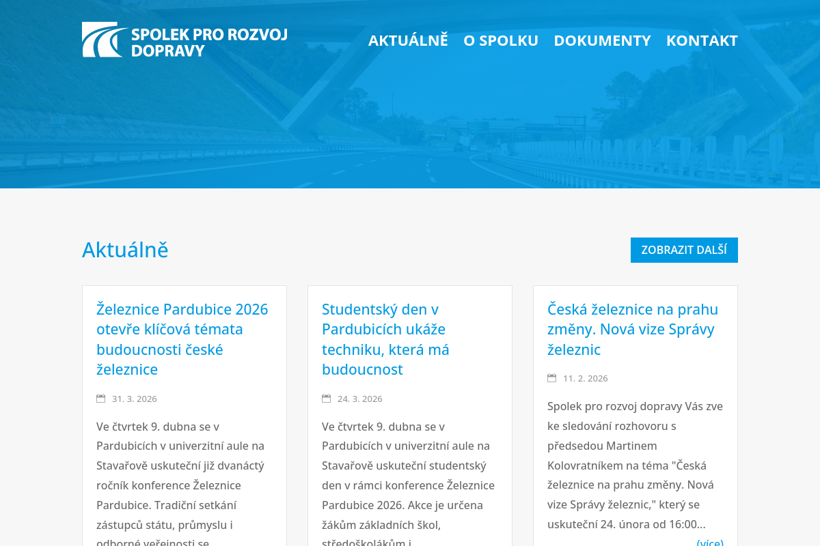Go to the DOKUMENTY menu page
Screen dimensions: 820x546
(602, 40)
